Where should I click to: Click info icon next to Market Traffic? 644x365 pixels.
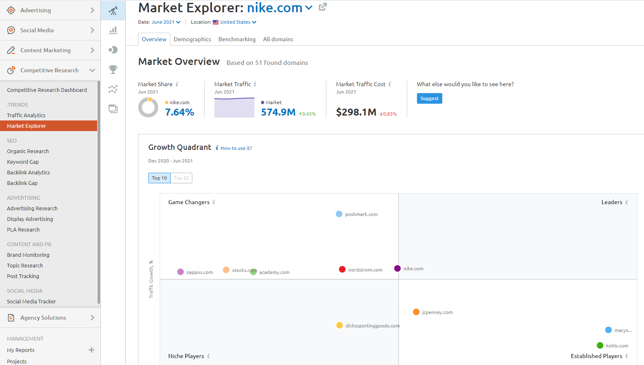(255, 84)
